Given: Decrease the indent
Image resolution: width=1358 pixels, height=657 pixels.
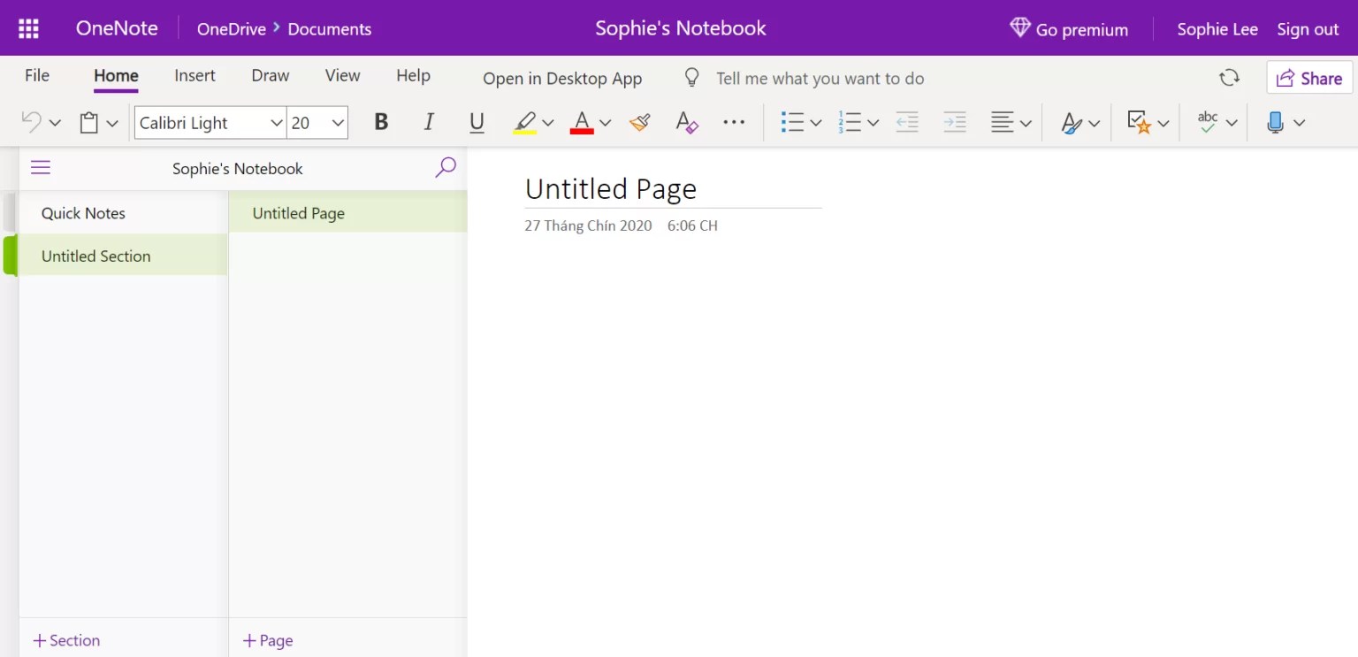Looking at the screenshot, I should (x=907, y=123).
